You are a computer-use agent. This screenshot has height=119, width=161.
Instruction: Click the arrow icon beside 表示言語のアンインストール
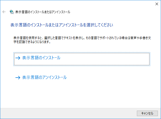pyautogui.click(x=18, y=78)
